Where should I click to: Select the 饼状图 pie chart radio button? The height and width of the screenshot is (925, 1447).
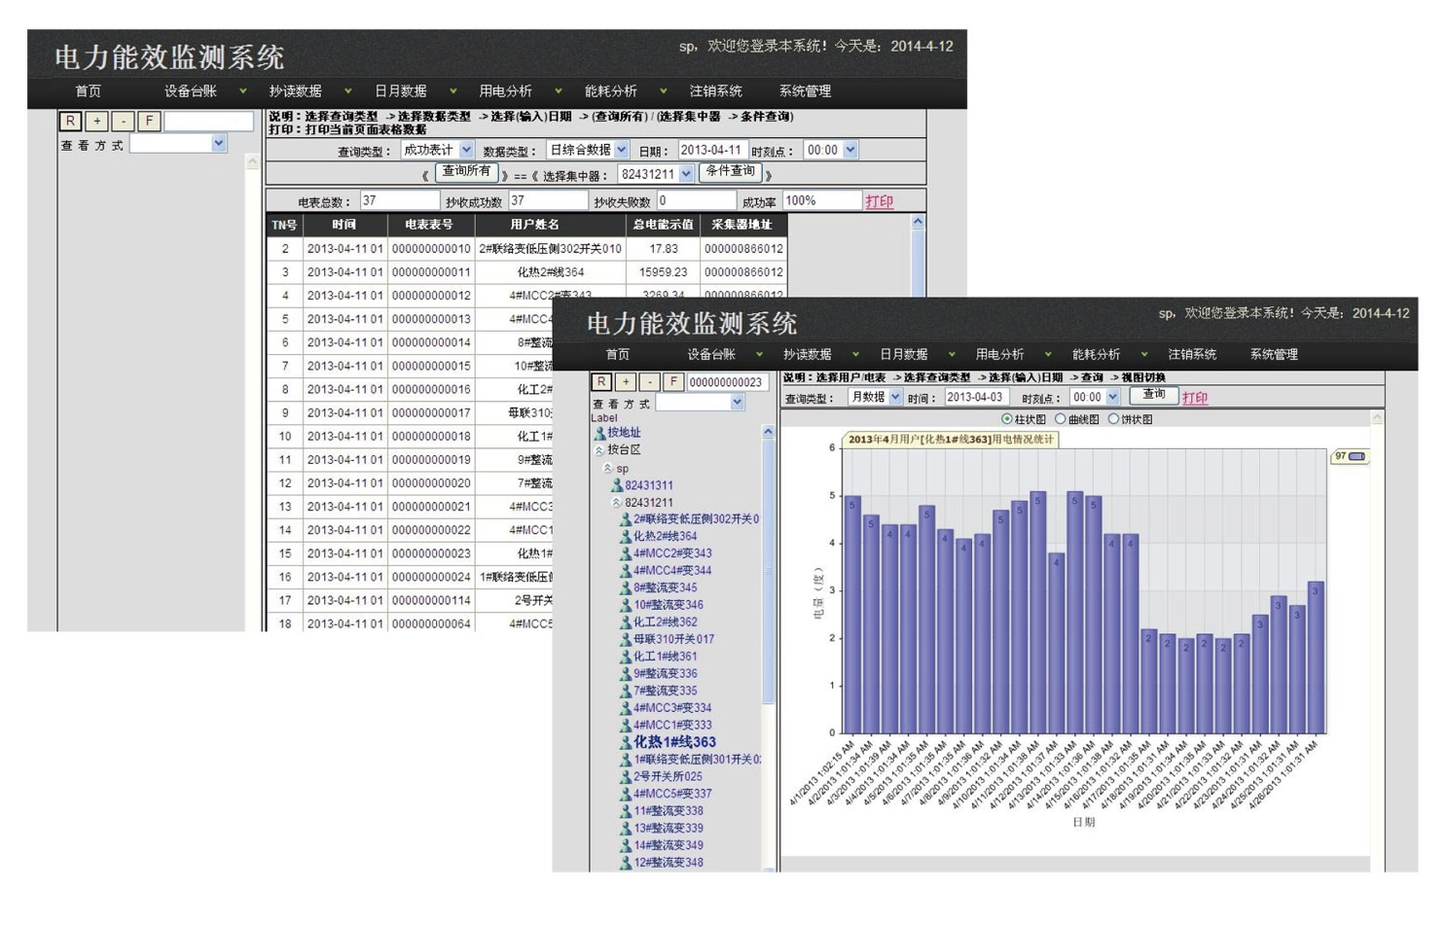pyautogui.click(x=1113, y=419)
